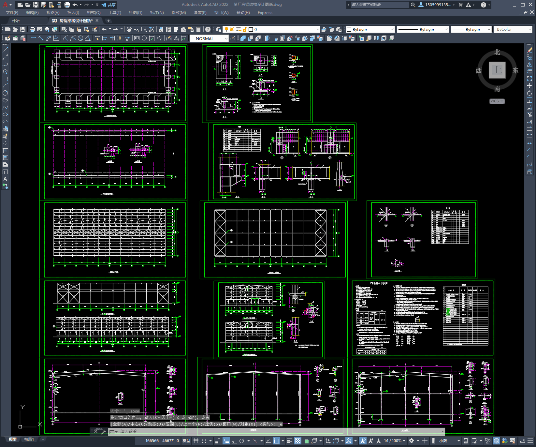The width and height of the screenshot is (536, 447).
Task: Toggle drawing grid display in status bar
Action: click(x=196, y=441)
